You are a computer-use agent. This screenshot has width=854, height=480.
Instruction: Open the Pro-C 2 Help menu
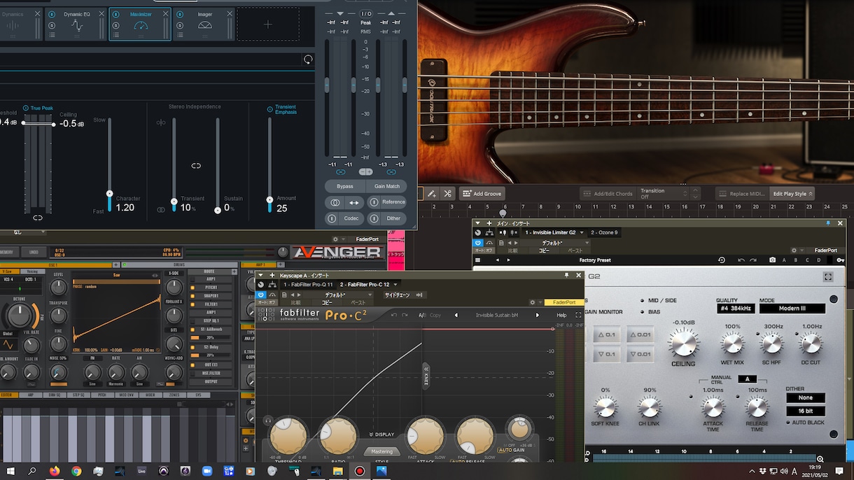[x=561, y=315]
